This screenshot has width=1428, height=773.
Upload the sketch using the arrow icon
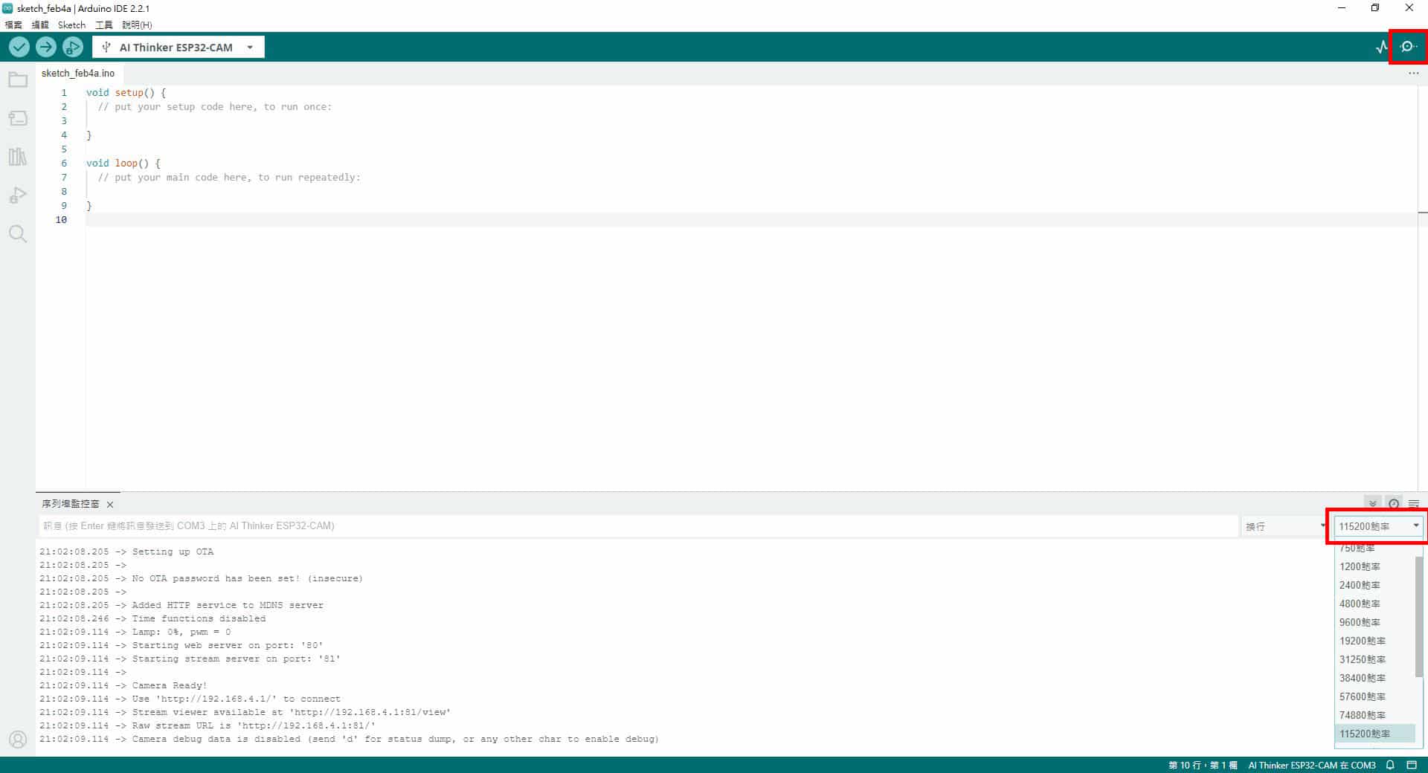pyautogui.click(x=45, y=47)
